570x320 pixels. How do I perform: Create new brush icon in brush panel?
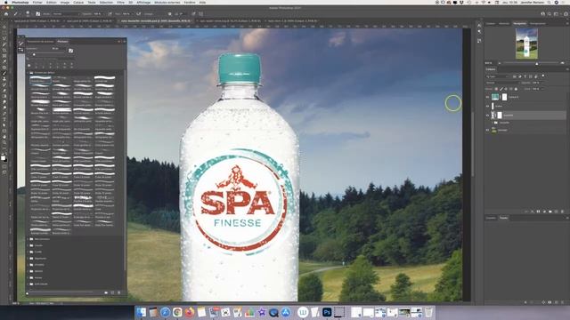(112, 292)
